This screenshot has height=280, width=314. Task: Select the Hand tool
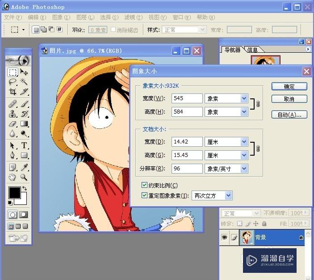tap(13, 177)
